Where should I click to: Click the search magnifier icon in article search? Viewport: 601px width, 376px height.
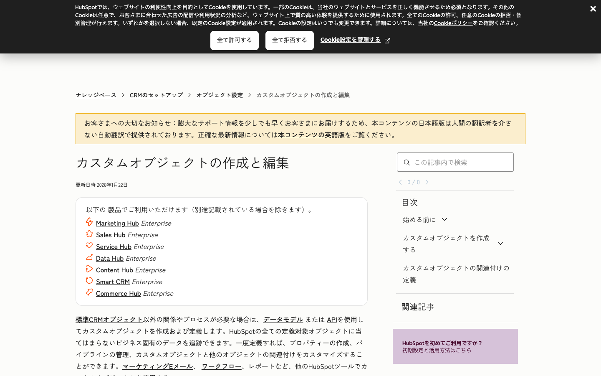point(407,163)
